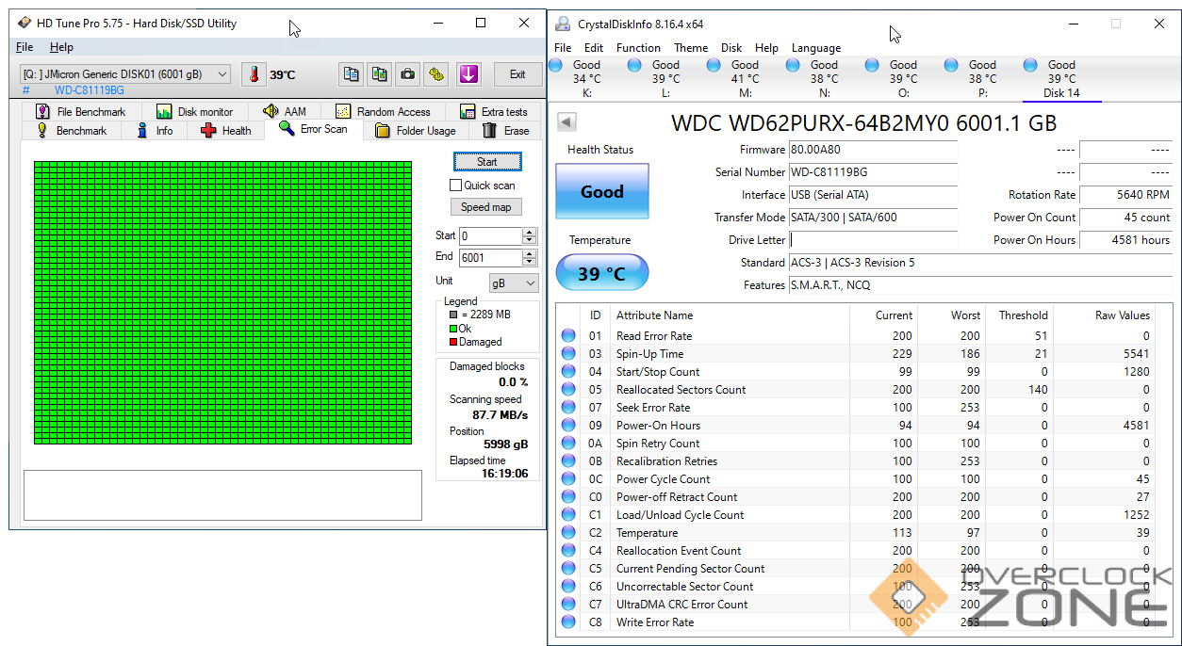Open HD Tune options gear-wrench icon
Viewport: 1182px width, 646px height.
(435, 74)
